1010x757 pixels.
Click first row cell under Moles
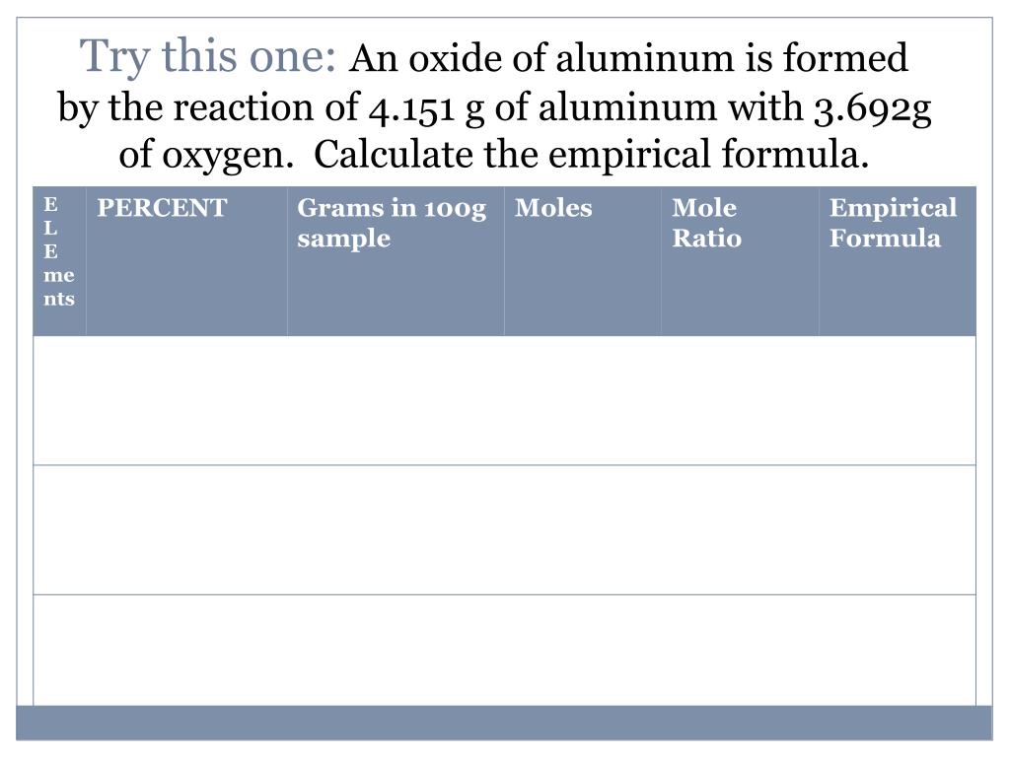click(x=582, y=400)
